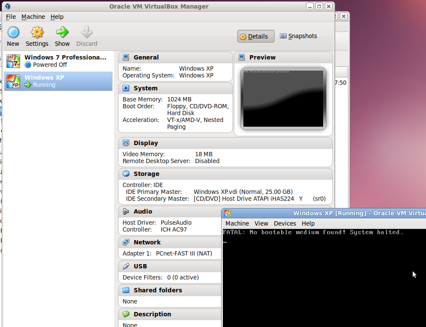The height and width of the screenshot is (327, 426).
Task: Click the Windows XP.vdi storage entry text
Action: pyautogui.click(x=243, y=192)
